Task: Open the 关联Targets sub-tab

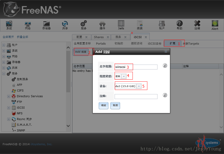Action: pos(191,44)
